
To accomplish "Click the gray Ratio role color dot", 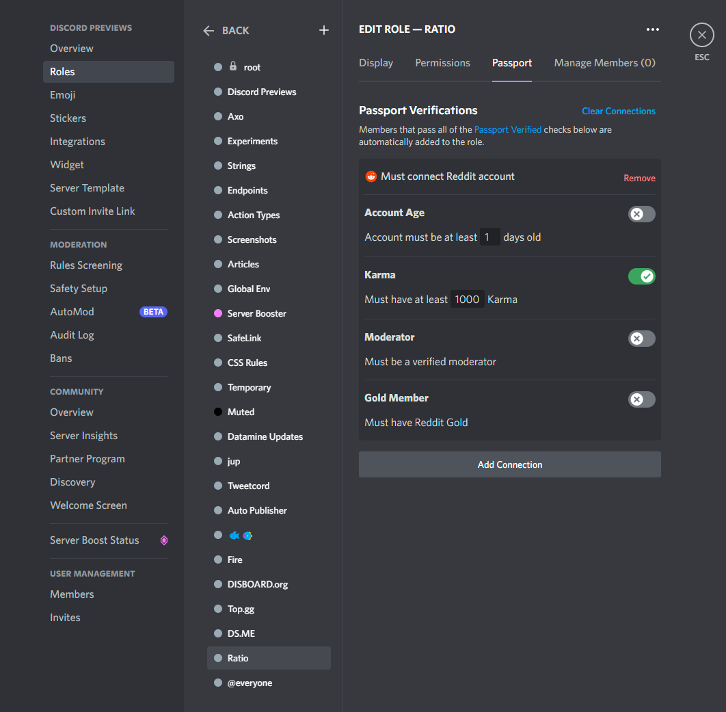I will click(218, 658).
